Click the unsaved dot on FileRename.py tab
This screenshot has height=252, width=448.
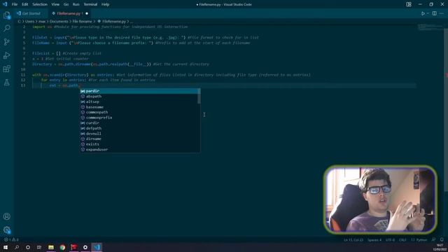[87, 13]
